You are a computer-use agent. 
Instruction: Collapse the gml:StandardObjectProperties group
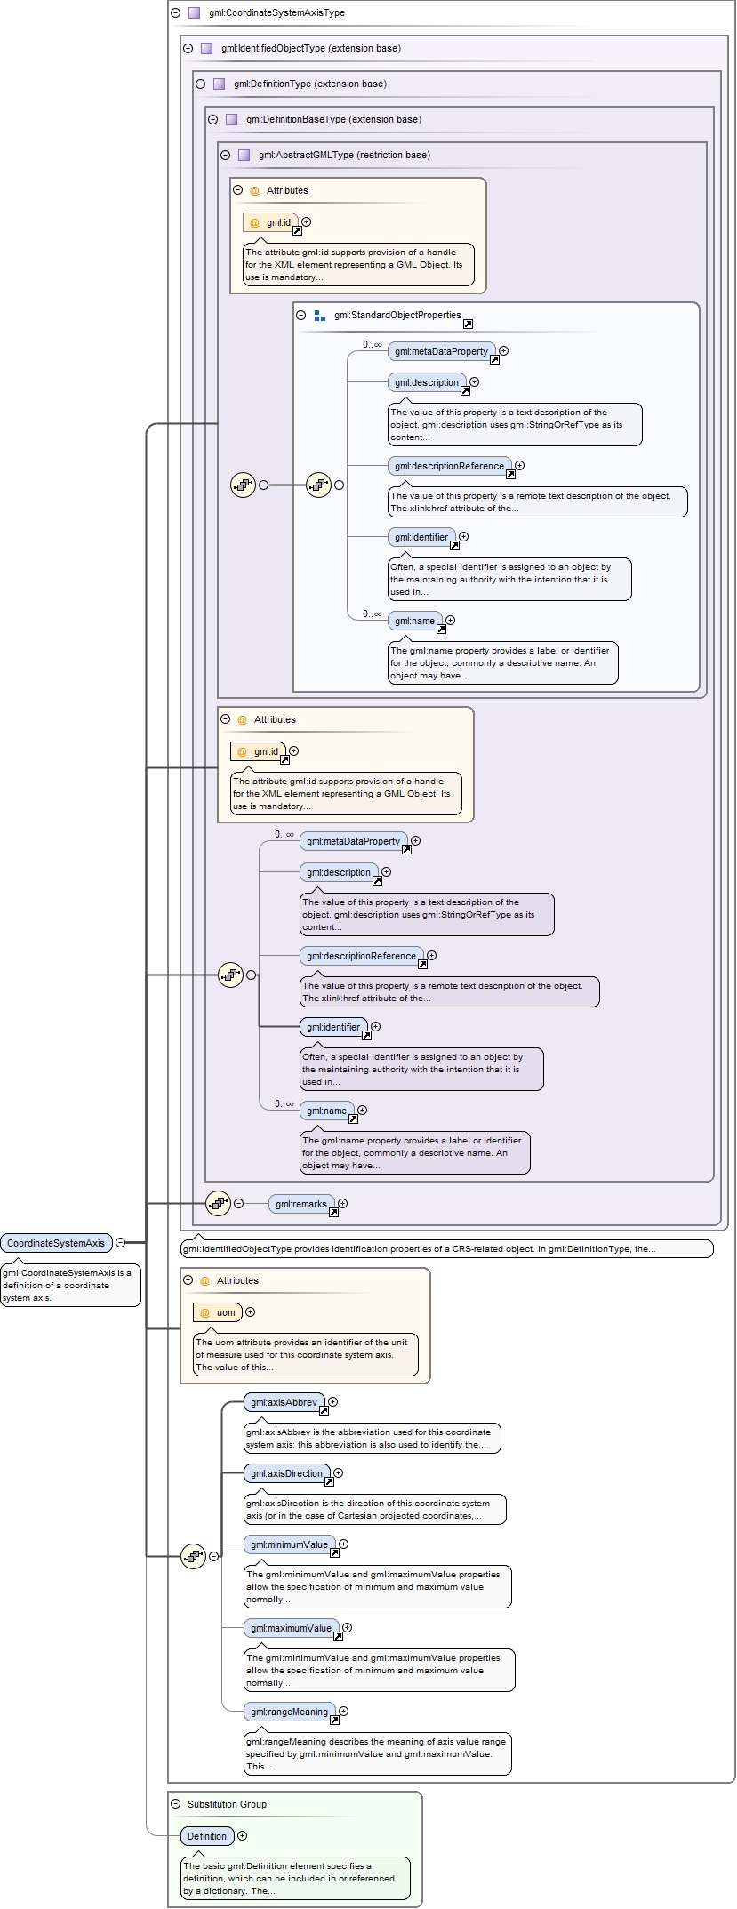click(301, 316)
